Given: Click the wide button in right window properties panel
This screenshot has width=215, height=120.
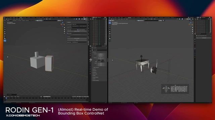Looking at the screenshot, I should point(204,38).
